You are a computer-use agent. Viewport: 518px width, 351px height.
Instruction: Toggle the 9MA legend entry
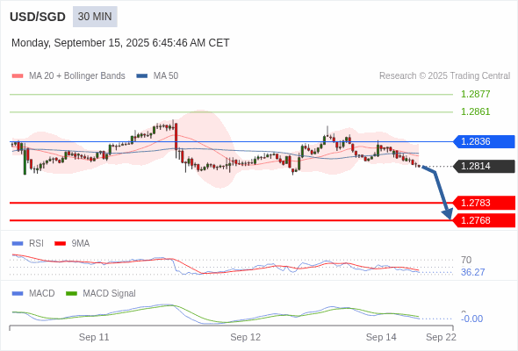[x=72, y=243]
